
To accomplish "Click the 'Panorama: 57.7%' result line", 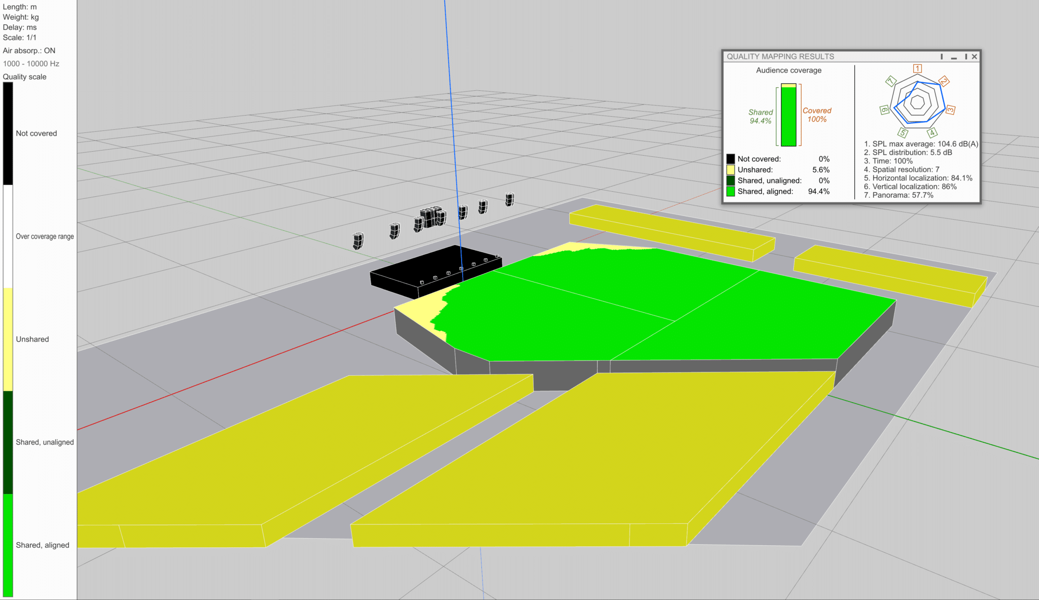I will pyautogui.click(x=898, y=195).
